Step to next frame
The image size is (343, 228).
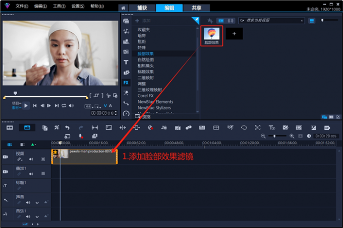pyautogui.click(x=49, y=106)
